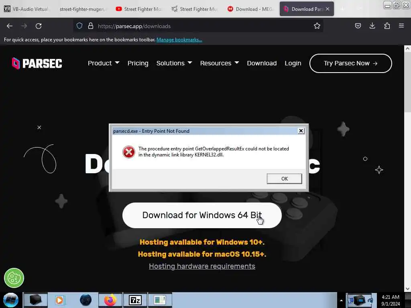
Task: Switch to second Street Fighter Mugen tab
Action: [x=195, y=9]
